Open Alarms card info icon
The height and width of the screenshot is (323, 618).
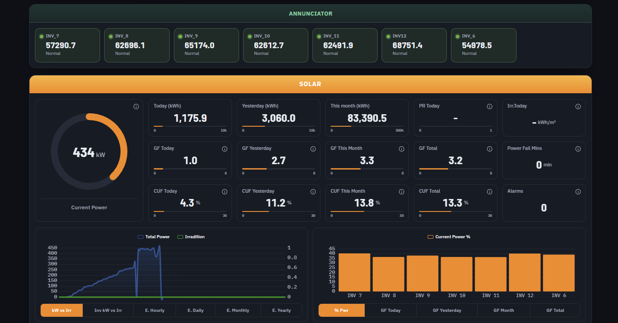578,192
